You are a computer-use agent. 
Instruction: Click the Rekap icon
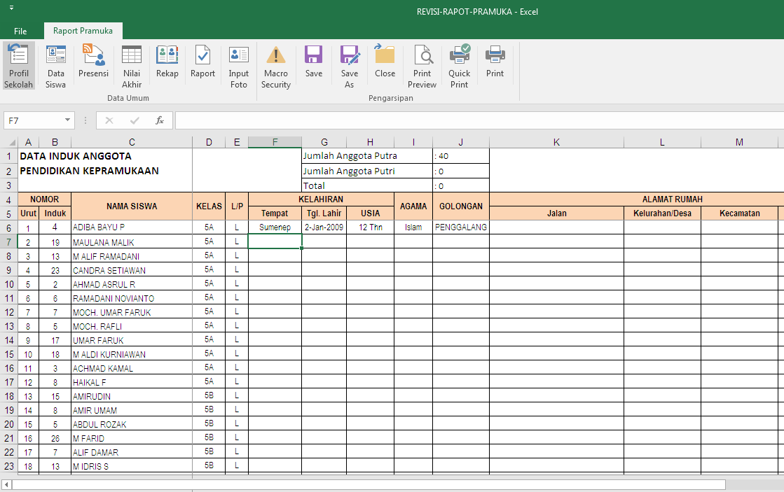pyautogui.click(x=167, y=64)
